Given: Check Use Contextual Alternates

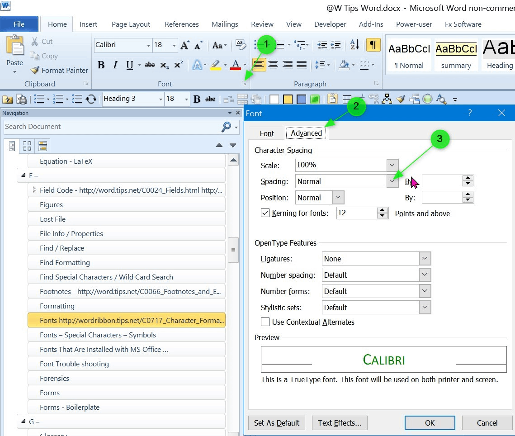Looking at the screenshot, I should point(265,322).
